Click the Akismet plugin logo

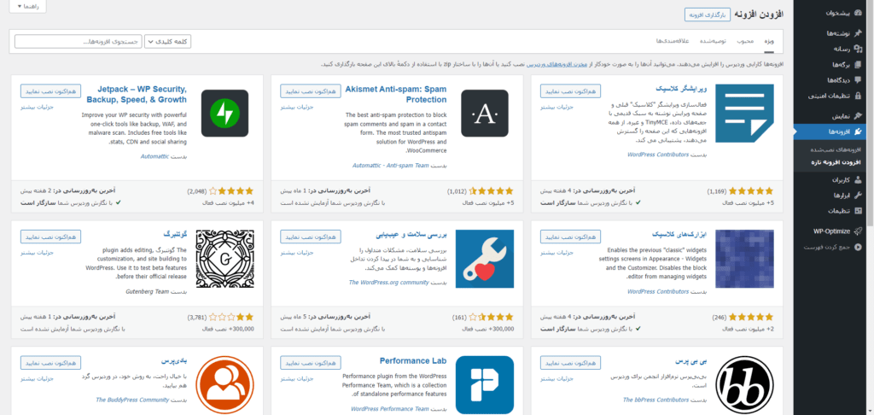point(485,114)
